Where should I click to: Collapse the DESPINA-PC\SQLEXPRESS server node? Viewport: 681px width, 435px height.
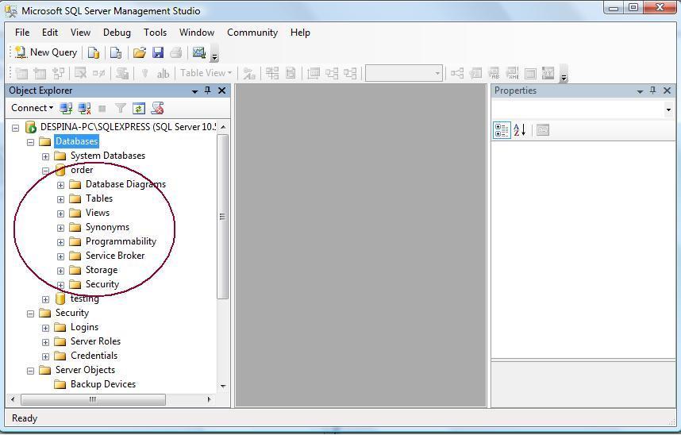(16, 128)
